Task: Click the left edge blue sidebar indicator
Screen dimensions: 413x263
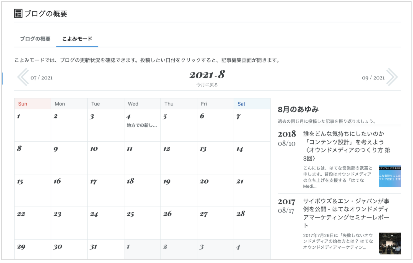Action: (2, 78)
